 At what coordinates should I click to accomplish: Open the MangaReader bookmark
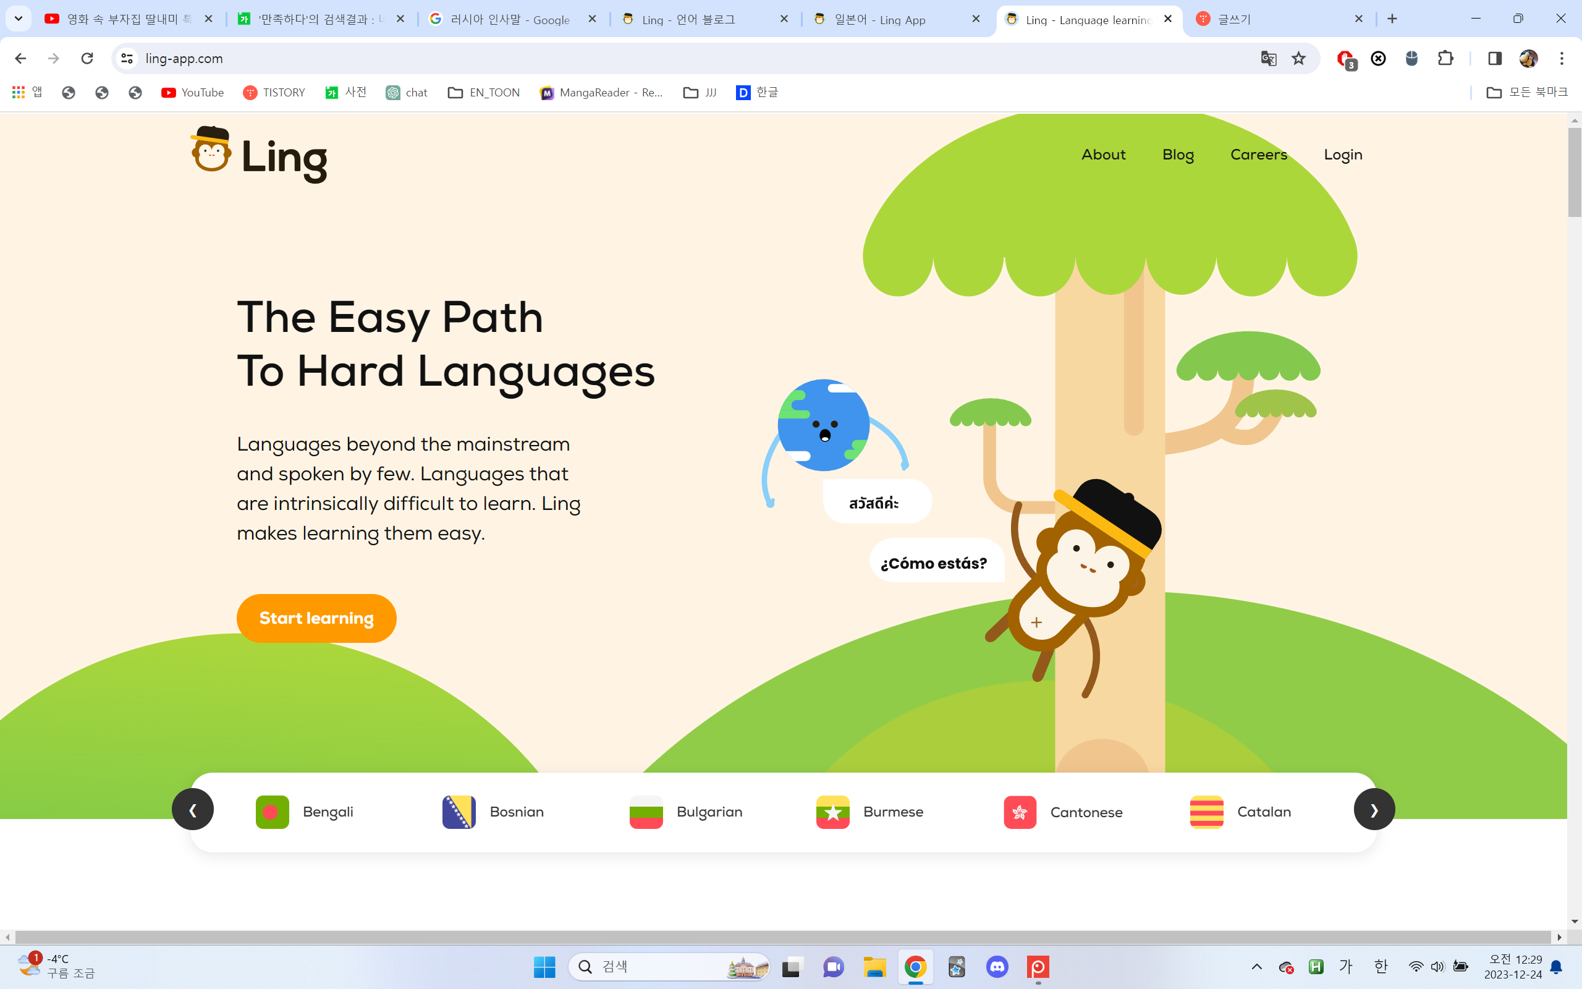[601, 92]
